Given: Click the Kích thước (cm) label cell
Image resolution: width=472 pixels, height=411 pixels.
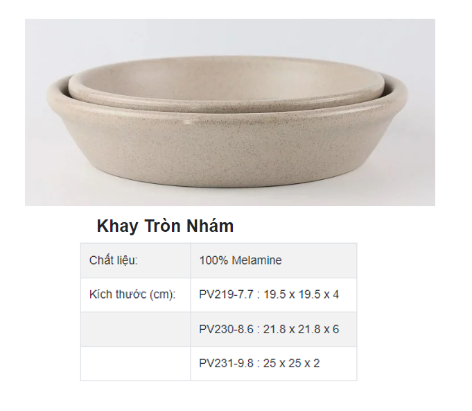Looking at the screenshot, I should (135, 294).
